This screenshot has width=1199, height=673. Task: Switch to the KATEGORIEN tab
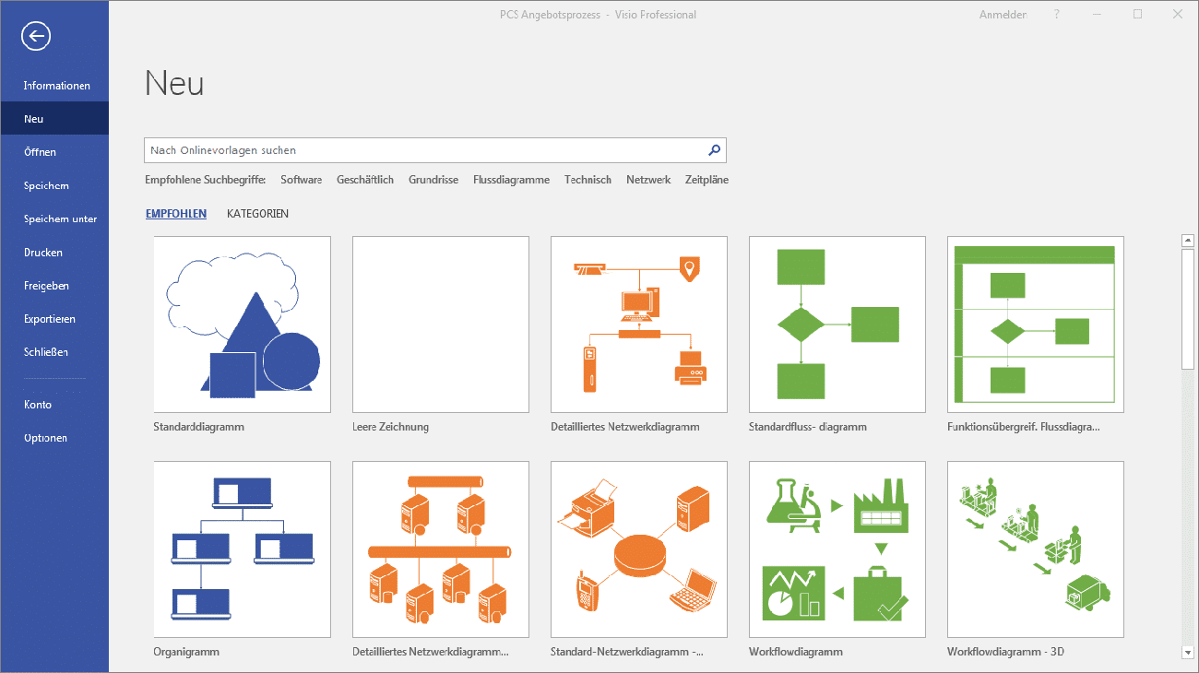(x=259, y=213)
